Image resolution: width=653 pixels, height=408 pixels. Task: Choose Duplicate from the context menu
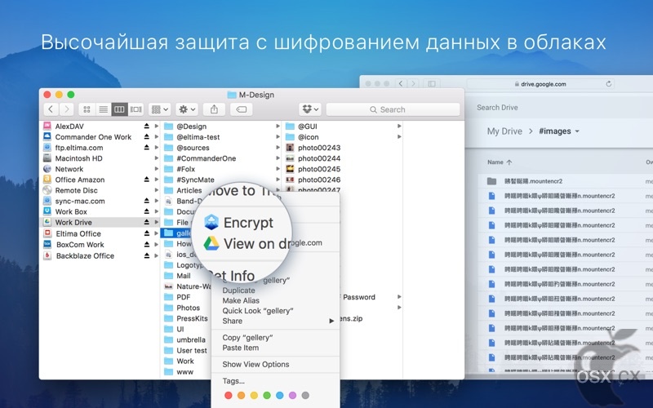coord(238,290)
